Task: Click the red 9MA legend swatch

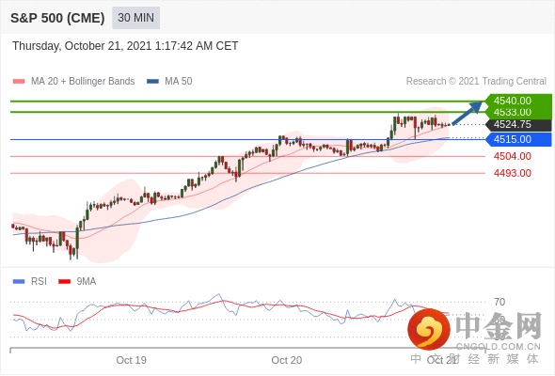Action: coord(64,282)
